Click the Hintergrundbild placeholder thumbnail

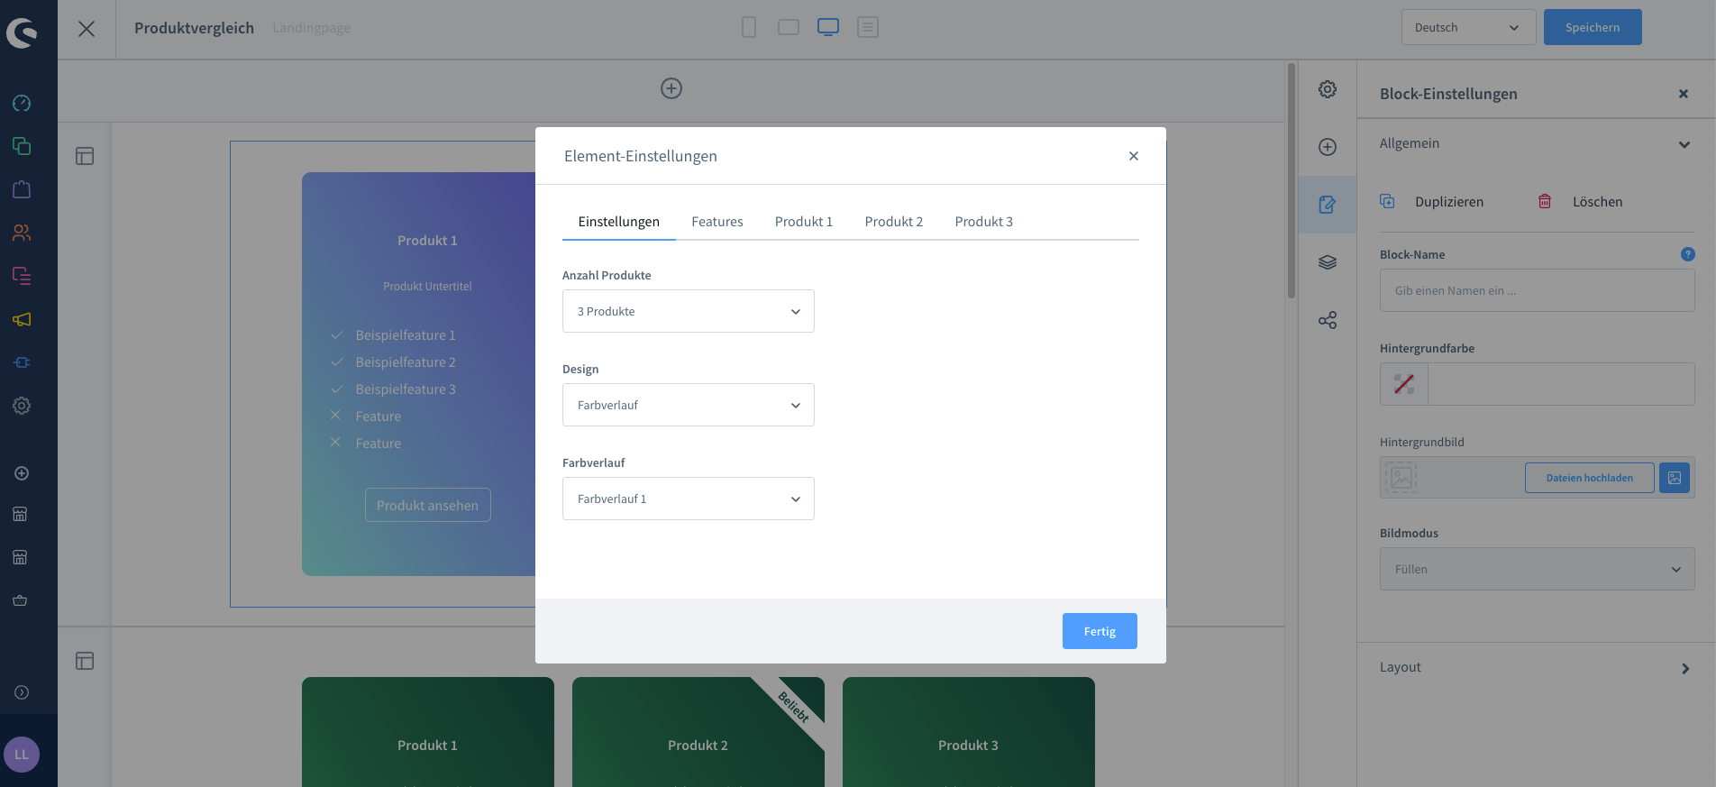(1401, 478)
